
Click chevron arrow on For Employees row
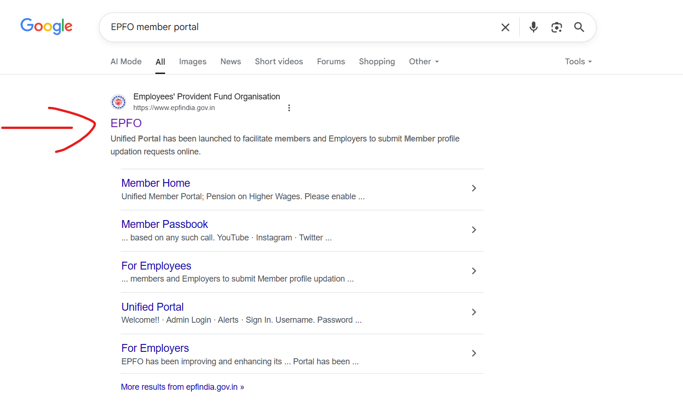[474, 271]
